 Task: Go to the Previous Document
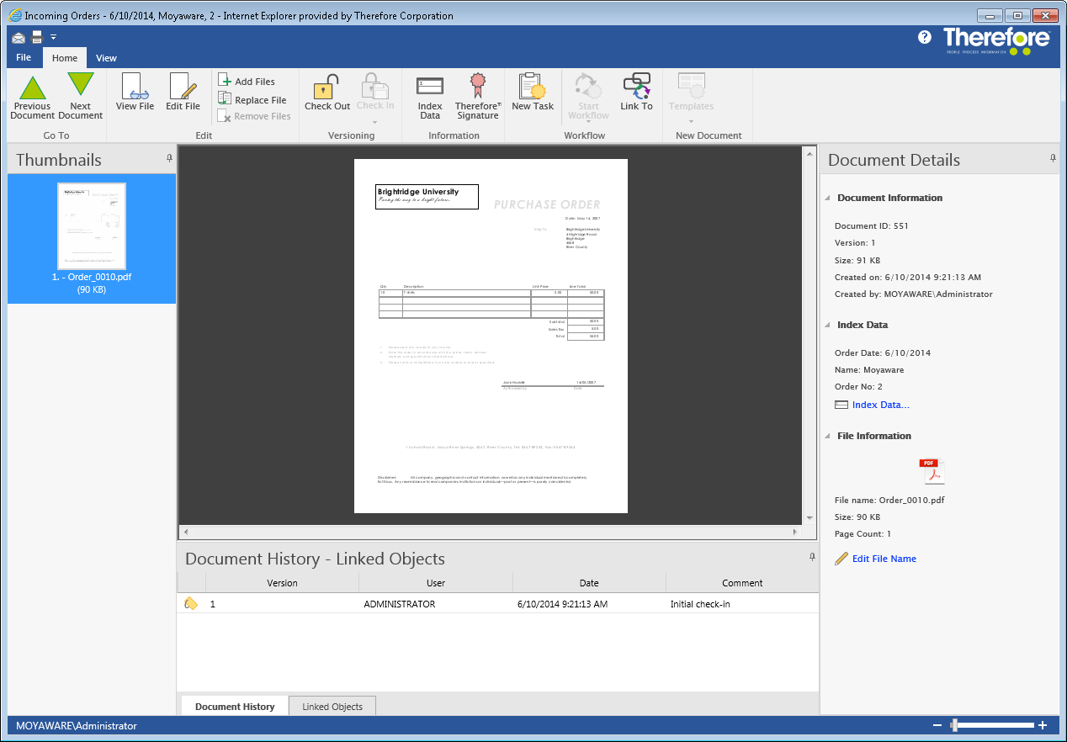[x=32, y=97]
